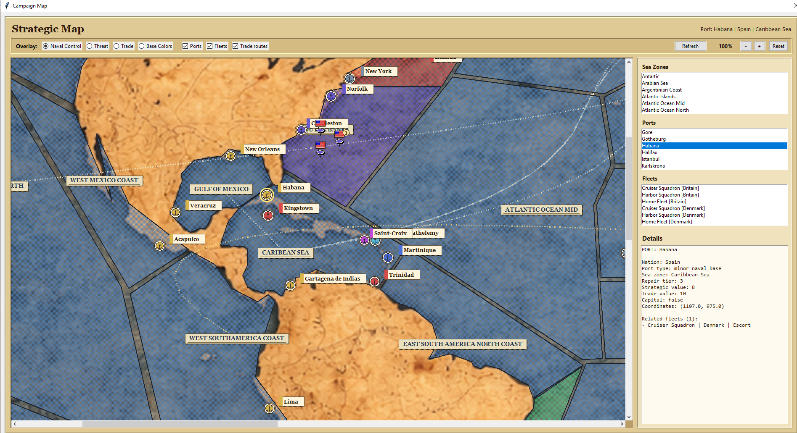
Task: Click the Caribean Sea zone label
Action: (286, 252)
